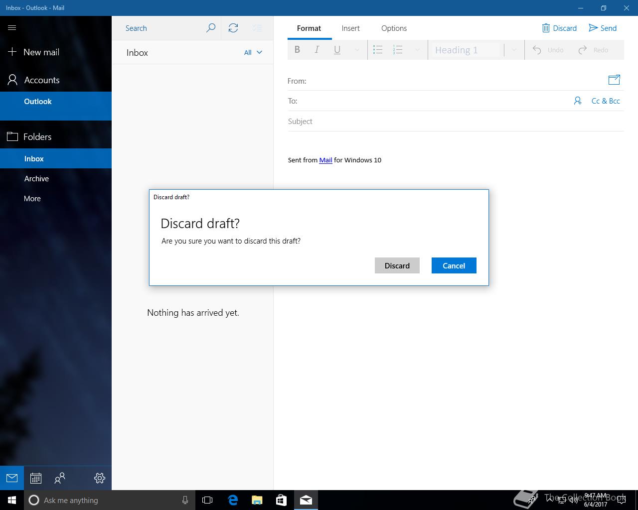Open message in a new window icon
Image resolution: width=638 pixels, height=510 pixels.
pyautogui.click(x=614, y=80)
